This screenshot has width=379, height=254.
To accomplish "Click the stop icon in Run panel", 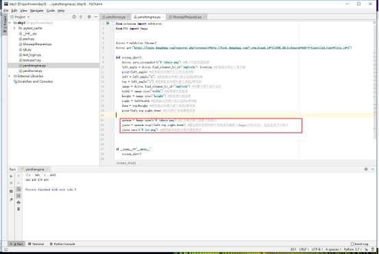I will (x=11, y=183).
